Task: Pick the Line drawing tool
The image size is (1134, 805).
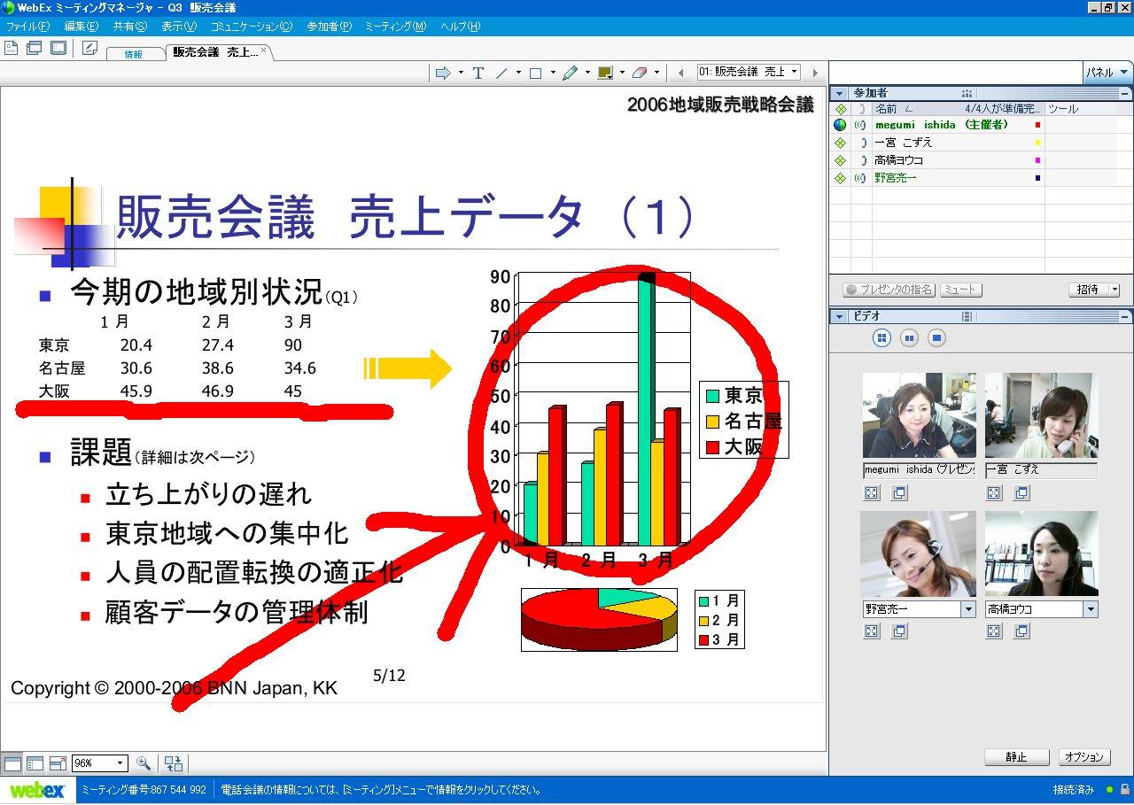Action: 501,73
